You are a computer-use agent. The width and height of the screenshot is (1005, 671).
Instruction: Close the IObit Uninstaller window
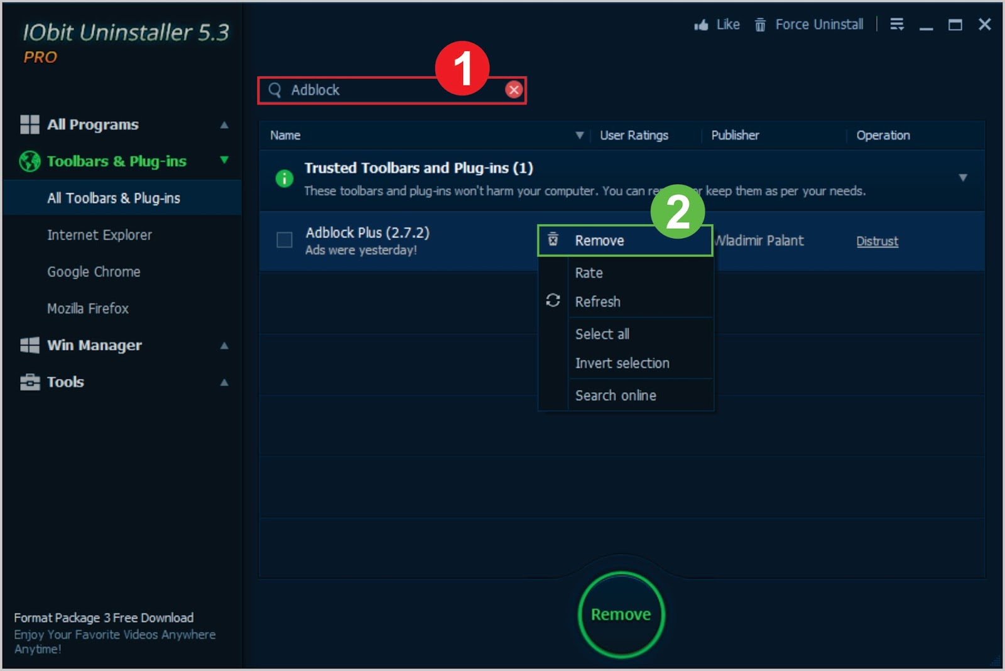tap(984, 24)
